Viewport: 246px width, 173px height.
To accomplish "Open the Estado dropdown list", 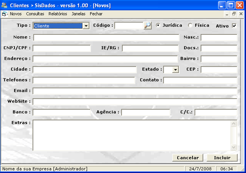I will (175, 70).
